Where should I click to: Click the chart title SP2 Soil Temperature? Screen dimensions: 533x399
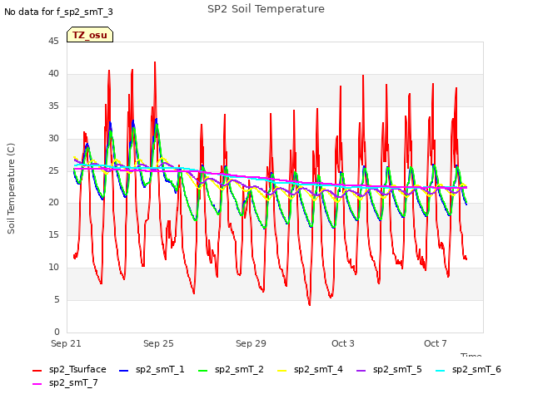(266, 9)
